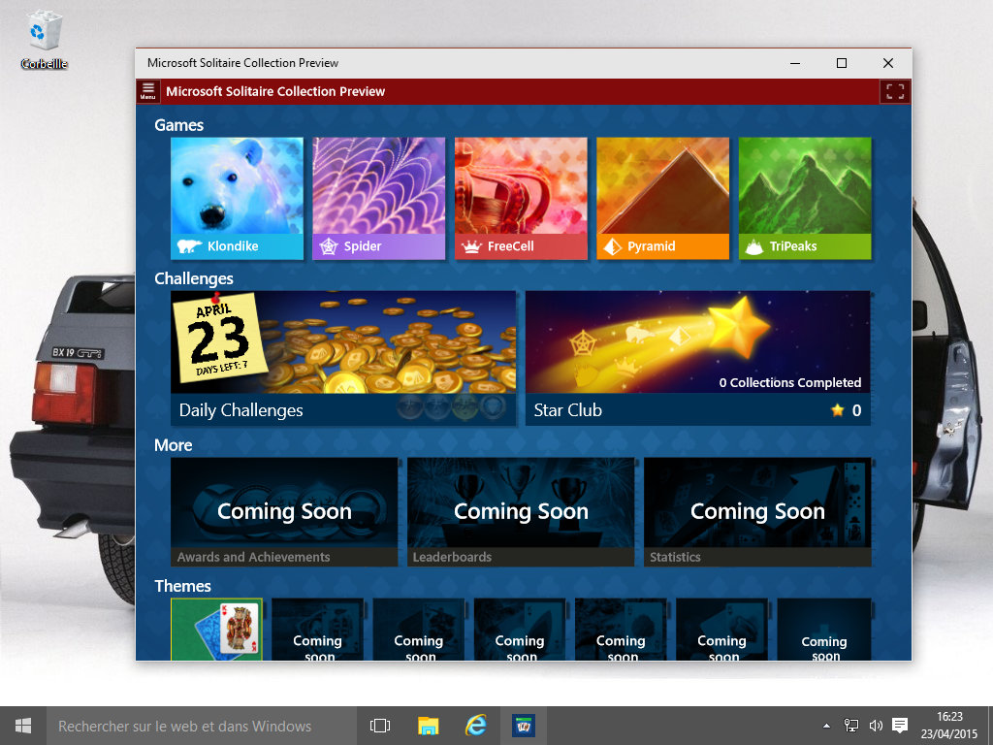
Task: Open Daily Challenges banner
Action: point(343,357)
